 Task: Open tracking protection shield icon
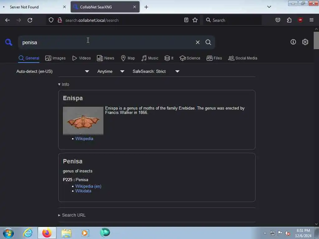[51, 20]
